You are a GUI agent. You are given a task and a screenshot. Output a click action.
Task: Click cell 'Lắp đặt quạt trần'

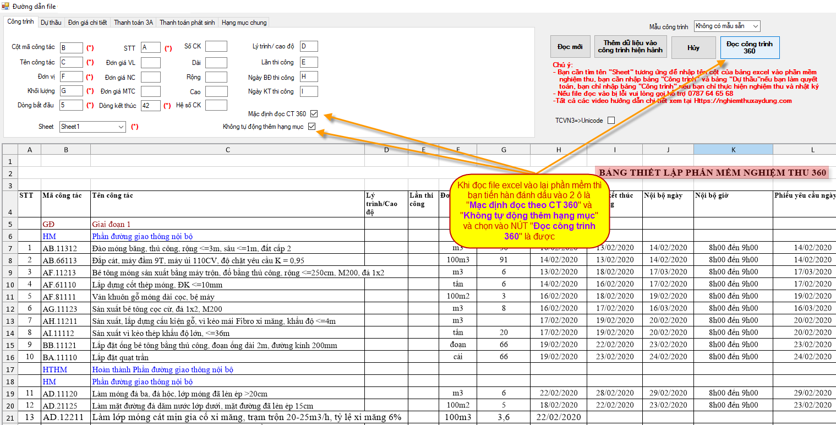click(x=227, y=357)
